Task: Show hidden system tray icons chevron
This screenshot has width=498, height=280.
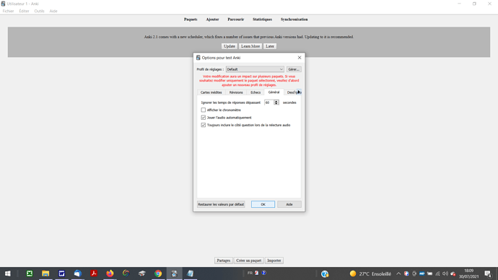Action: 398,274
